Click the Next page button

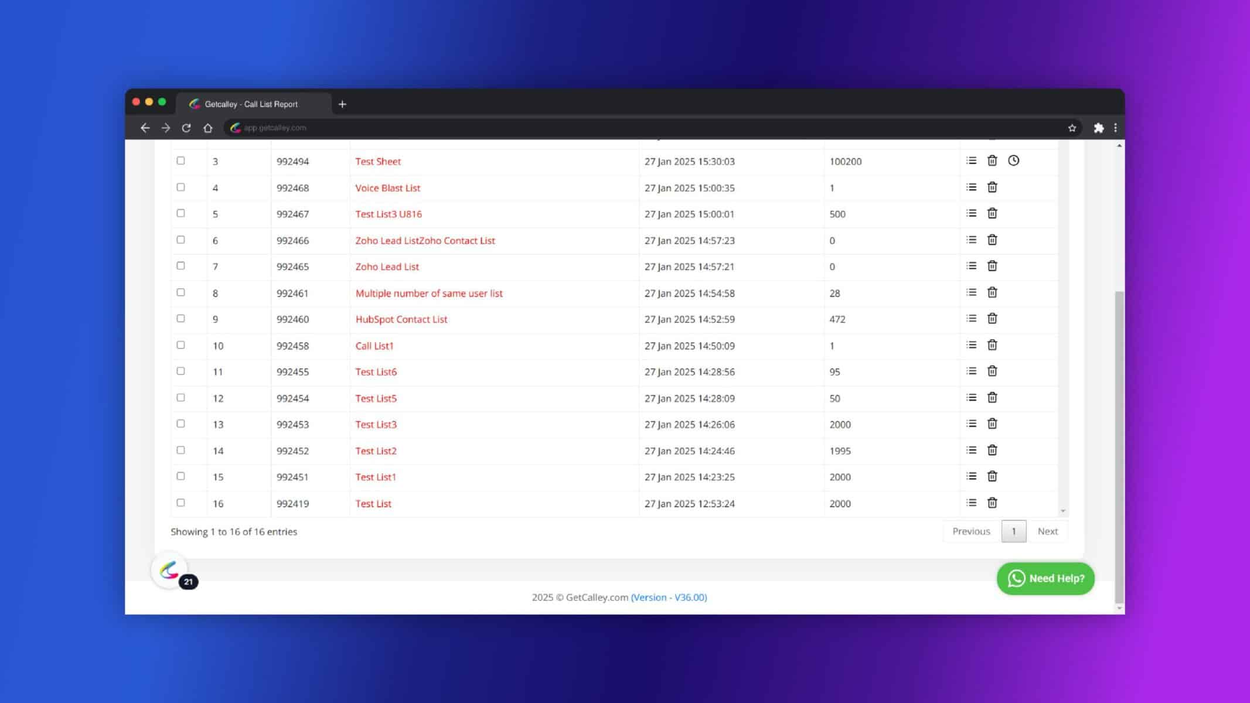1047,531
